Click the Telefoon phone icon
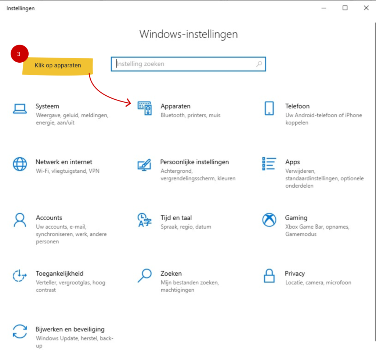 pos(269,109)
